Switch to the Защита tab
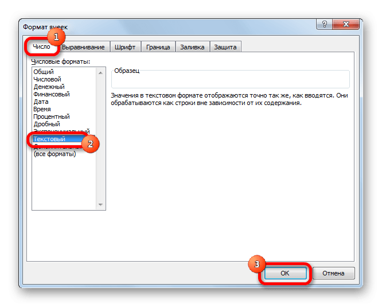 coord(225,47)
